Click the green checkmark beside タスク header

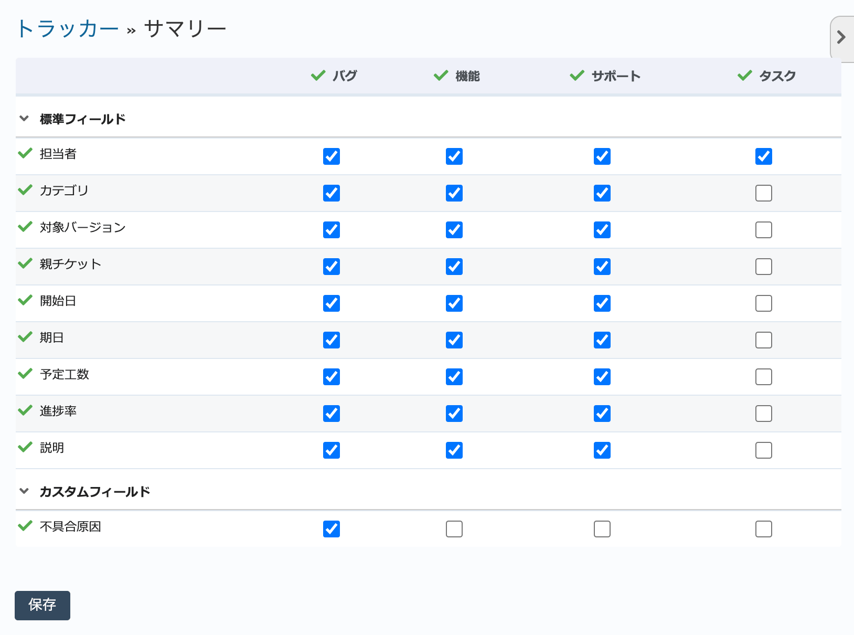pyautogui.click(x=745, y=76)
